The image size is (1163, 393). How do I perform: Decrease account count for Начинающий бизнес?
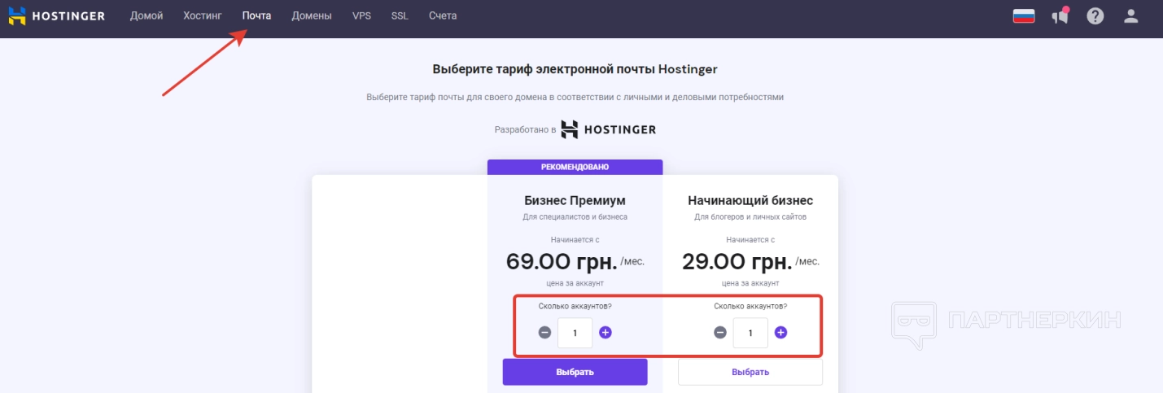(720, 332)
